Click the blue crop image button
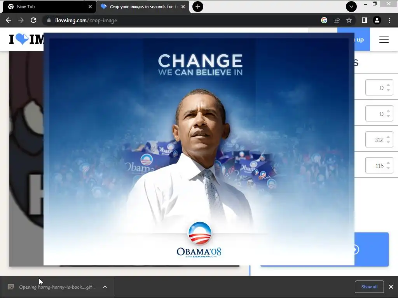The image size is (398, 298). [371, 249]
